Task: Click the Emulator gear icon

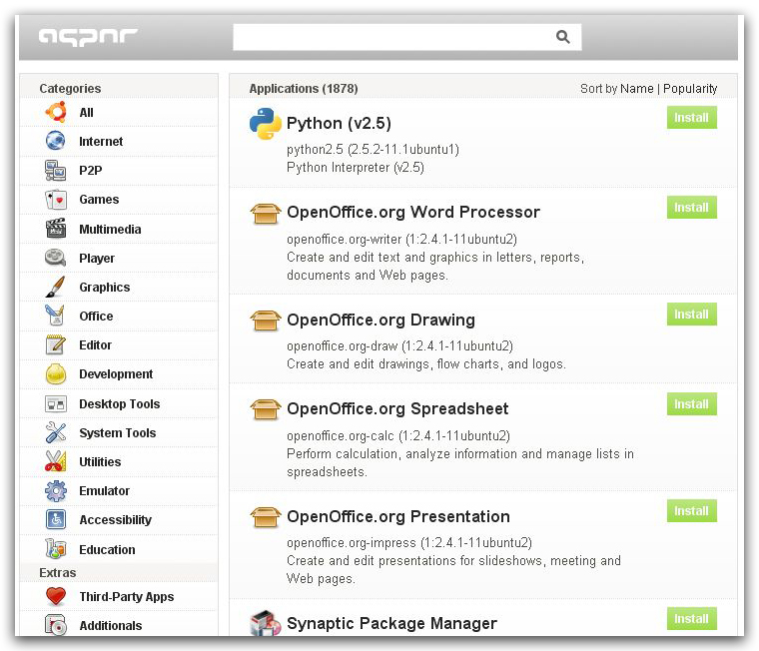Action: (56, 491)
